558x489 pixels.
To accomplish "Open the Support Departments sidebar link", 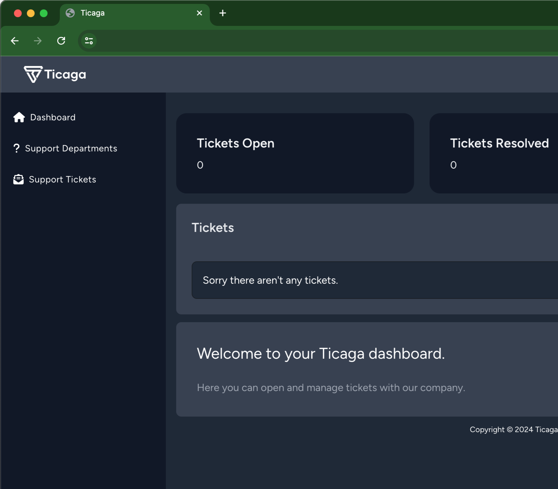I will coord(65,148).
